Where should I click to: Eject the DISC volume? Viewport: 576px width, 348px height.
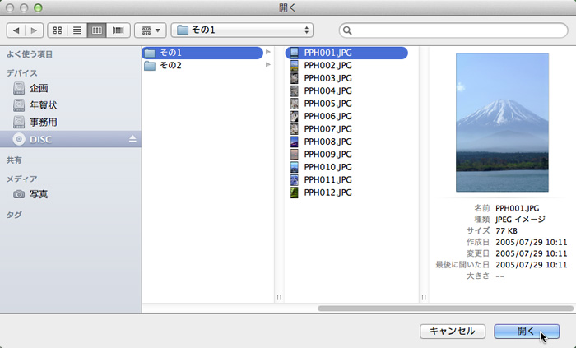(x=132, y=139)
